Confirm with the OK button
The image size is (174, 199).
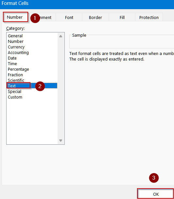coord(156,194)
